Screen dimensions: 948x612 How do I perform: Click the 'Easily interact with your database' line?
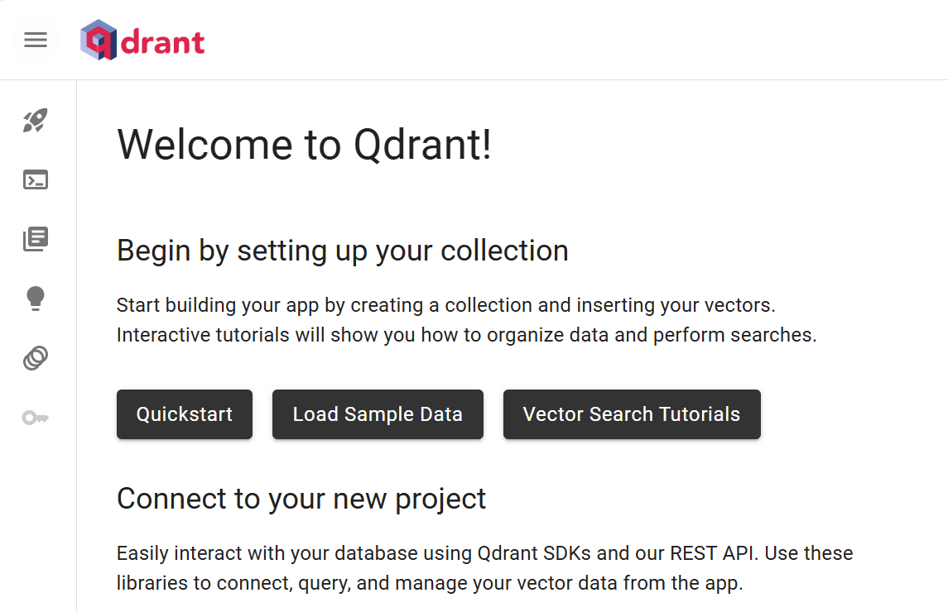[x=485, y=553]
